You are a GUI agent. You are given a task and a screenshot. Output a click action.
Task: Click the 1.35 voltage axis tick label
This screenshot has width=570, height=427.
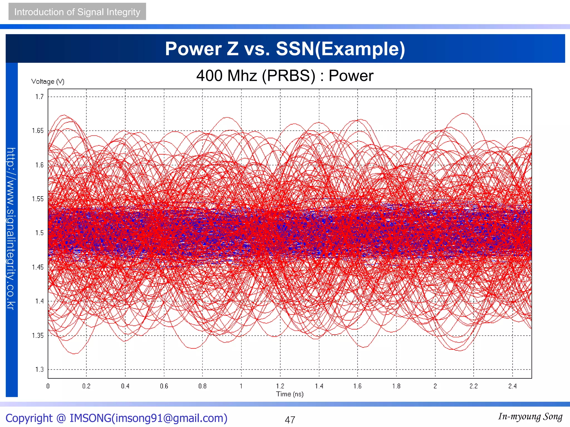click(x=38, y=335)
